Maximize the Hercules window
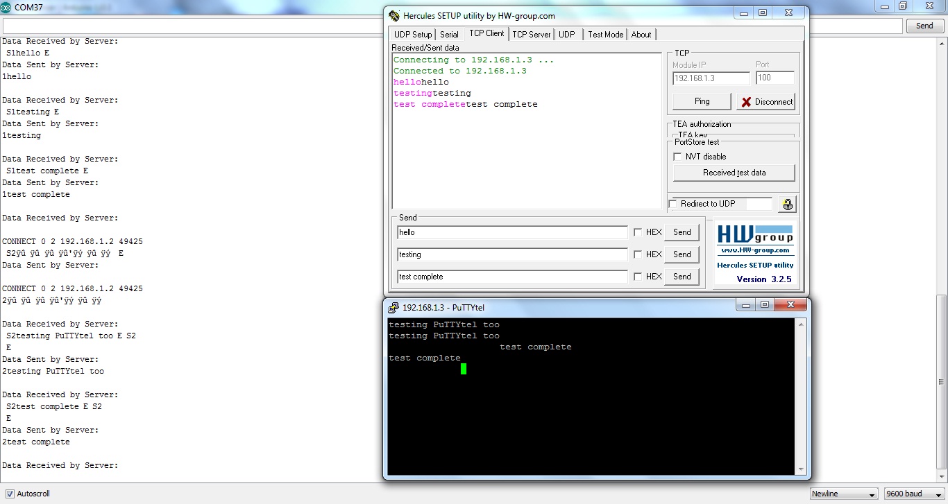948x504 pixels. click(x=763, y=13)
